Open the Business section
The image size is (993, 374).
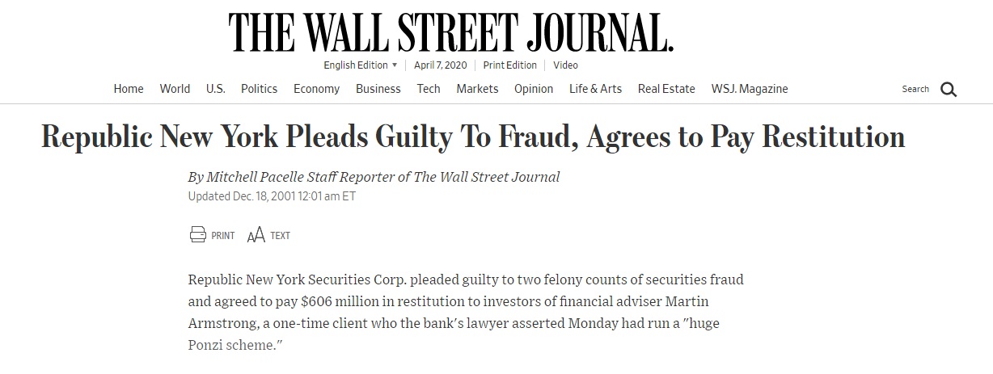click(x=378, y=89)
